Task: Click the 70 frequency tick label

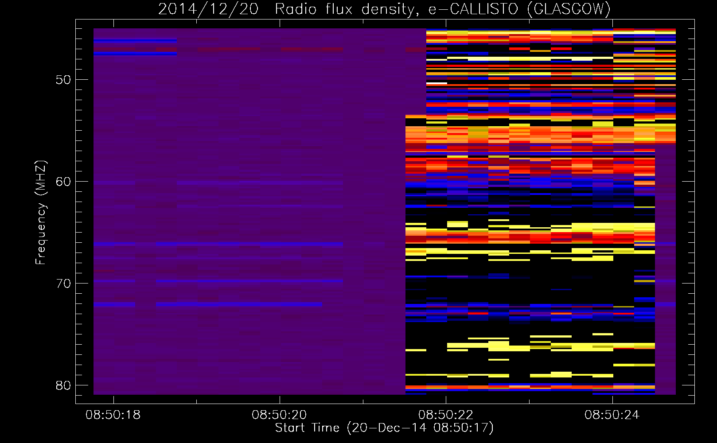Action: pos(63,284)
